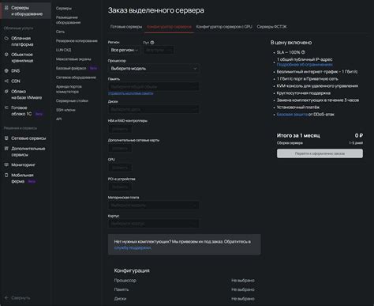Click the Пул help icon
374x306 pixels.
tap(152, 43)
